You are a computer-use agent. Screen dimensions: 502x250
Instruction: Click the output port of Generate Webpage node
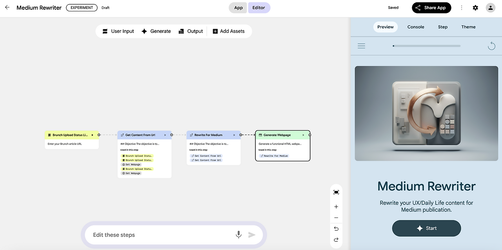310,135
